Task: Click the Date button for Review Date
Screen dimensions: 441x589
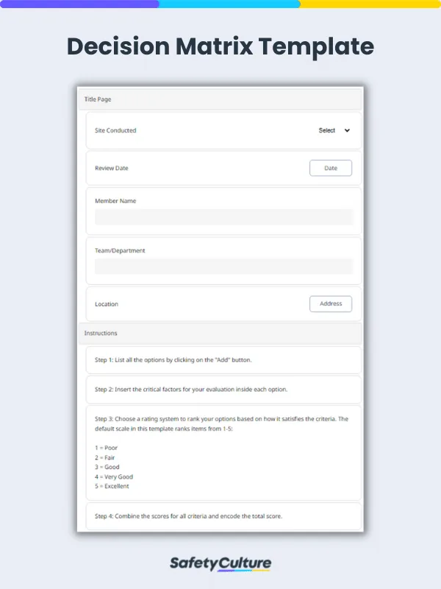Action: (331, 168)
